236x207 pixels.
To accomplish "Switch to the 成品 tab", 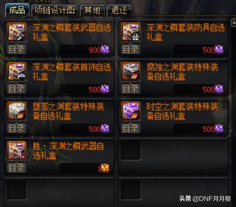I will [x=17, y=10].
